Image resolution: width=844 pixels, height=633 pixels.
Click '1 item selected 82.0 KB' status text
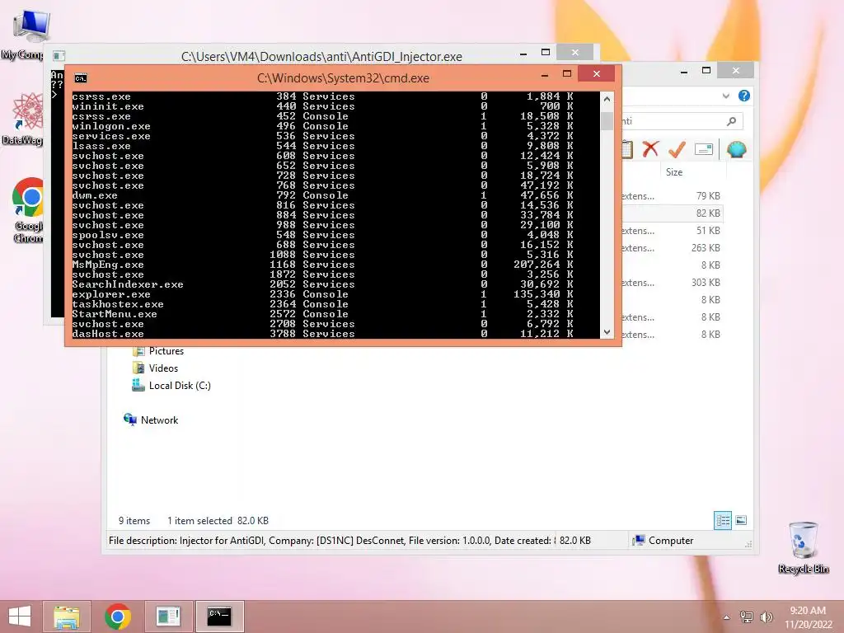coord(218,521)
